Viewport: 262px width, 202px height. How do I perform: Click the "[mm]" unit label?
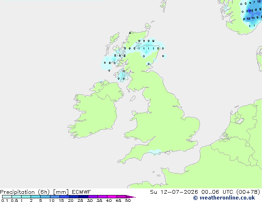61,192
